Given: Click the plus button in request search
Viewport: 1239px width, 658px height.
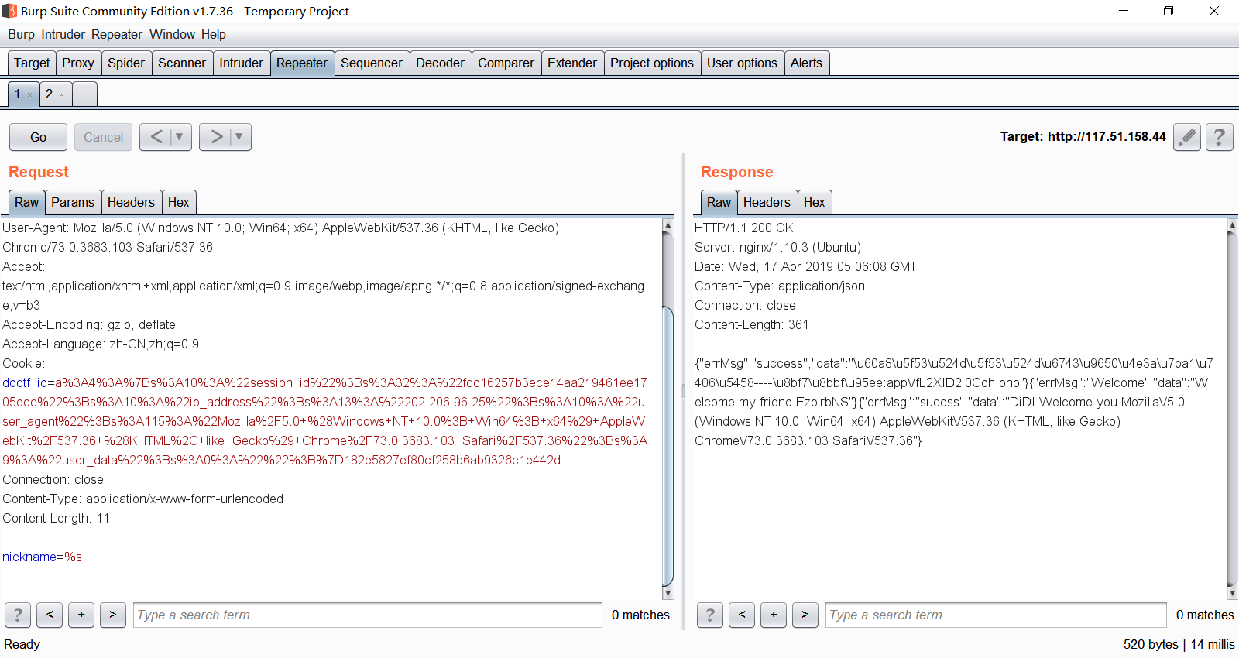Looking at the screenshot, I should coord(81,615).
